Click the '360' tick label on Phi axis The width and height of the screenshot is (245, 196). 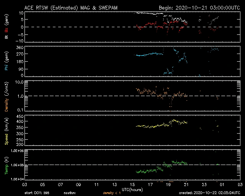click(x=20, y=48)
